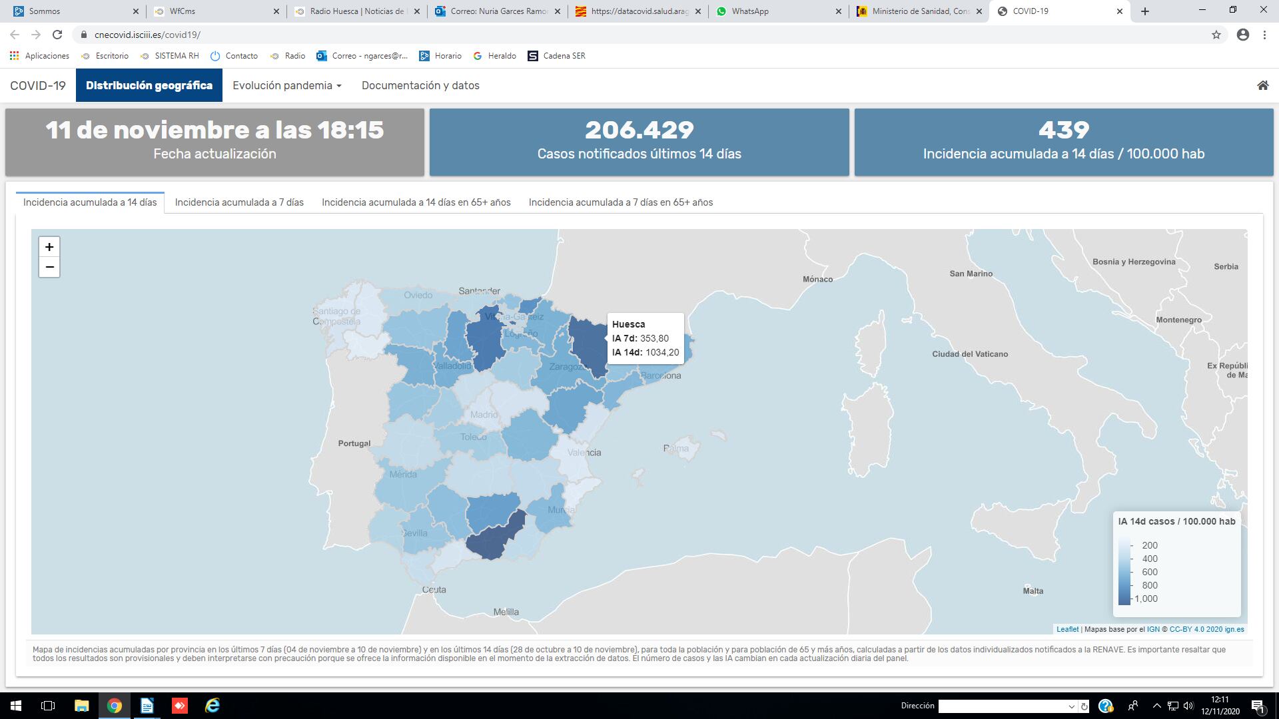Open the Leaflet attribution link
This screenshot has width=1279, height=719.
pos(1067,629)
